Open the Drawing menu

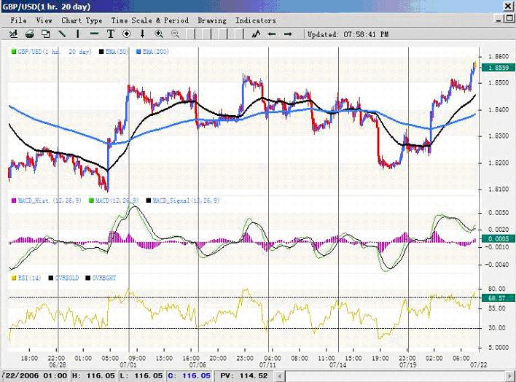click(212, 20)
